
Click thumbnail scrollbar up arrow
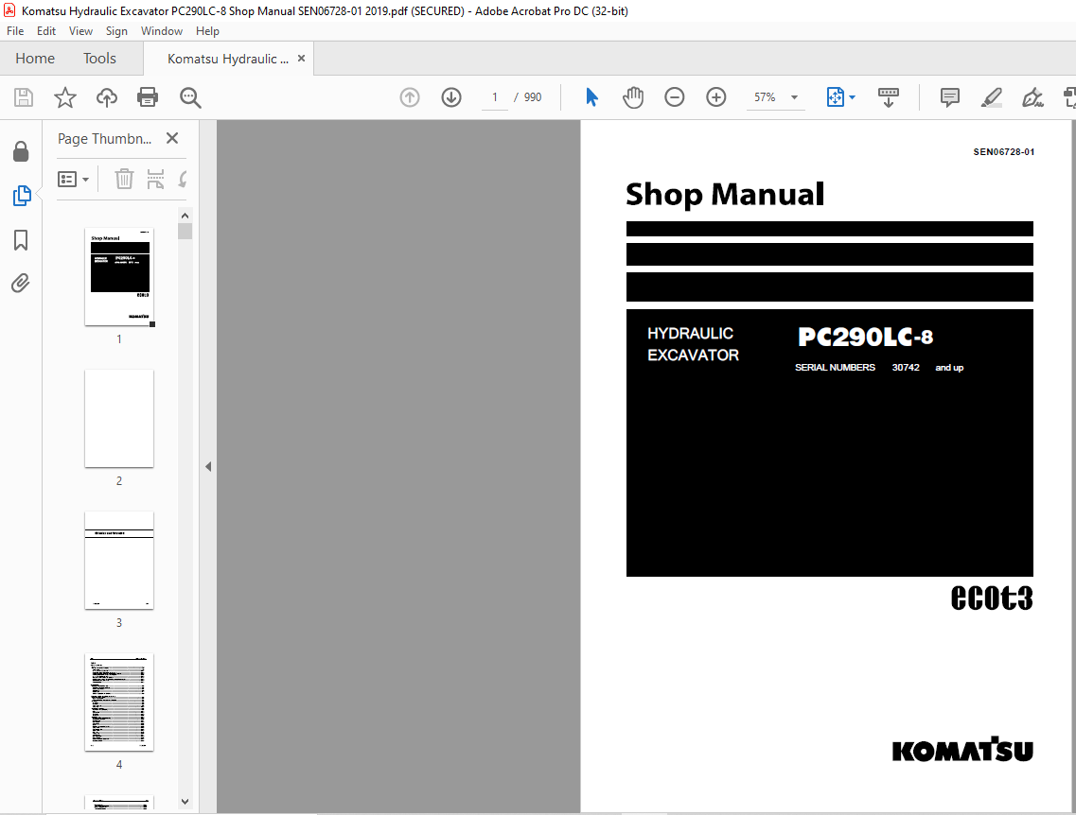pyautogui.click(x=185, y=216)
